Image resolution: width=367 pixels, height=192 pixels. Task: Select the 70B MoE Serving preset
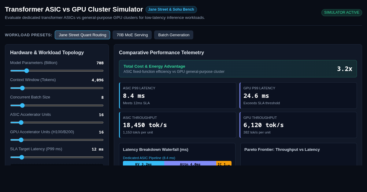(132, 35)
